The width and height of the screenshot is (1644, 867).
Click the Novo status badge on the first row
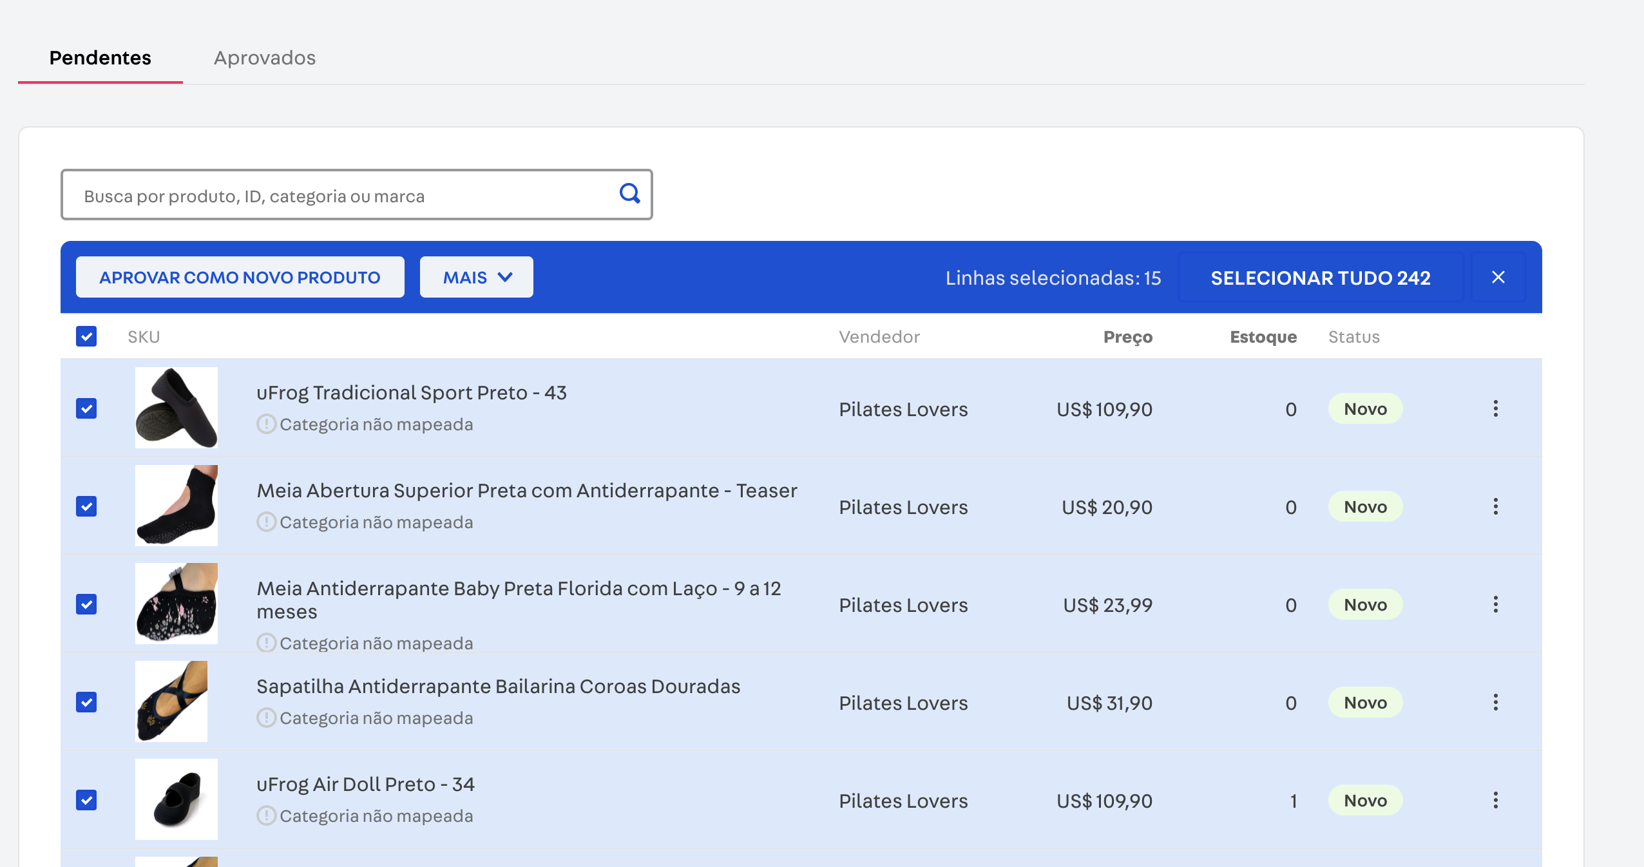1366,408
